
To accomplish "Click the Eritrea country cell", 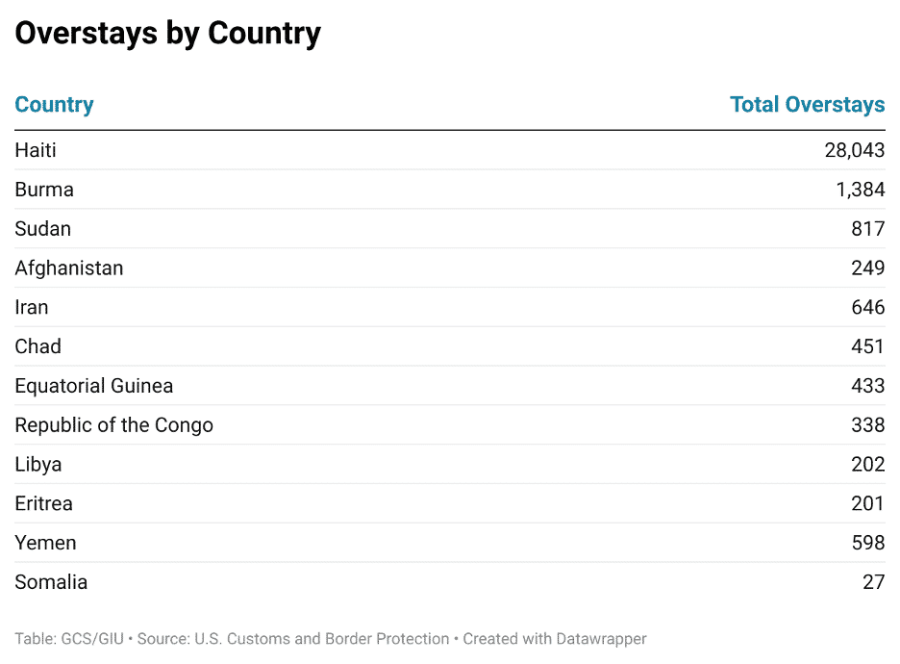I will 44,503.
